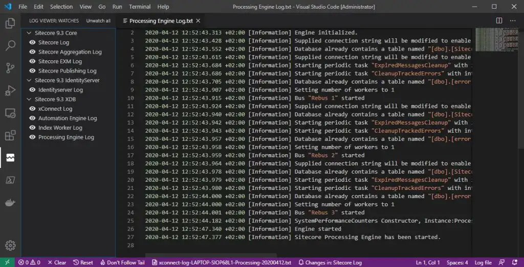Click line 27 'Sitecore Processing Engine has been started.'

[x=367, y=237]
